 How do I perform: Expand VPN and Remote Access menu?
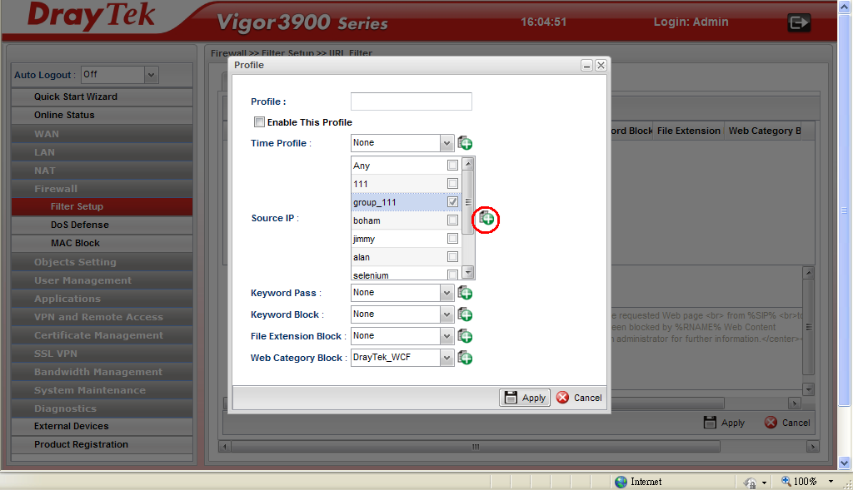pos(102,317)
